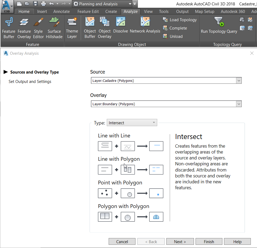Select the Surface Hillshade tool
The height and width of the screenshot is (248, 257).
pyautogui.click(x=54, y=23)
